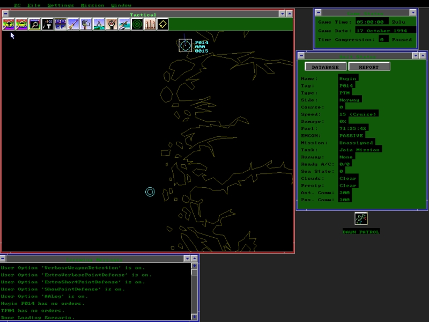Click message about 'VerboseWeaponDetection' option
Image resolution: width=429 pixels, height=322 pixels.
click(x=73, y=268)
